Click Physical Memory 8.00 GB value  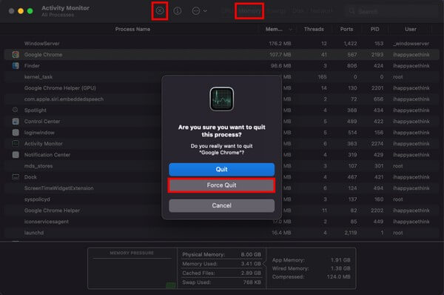(251, 254)
